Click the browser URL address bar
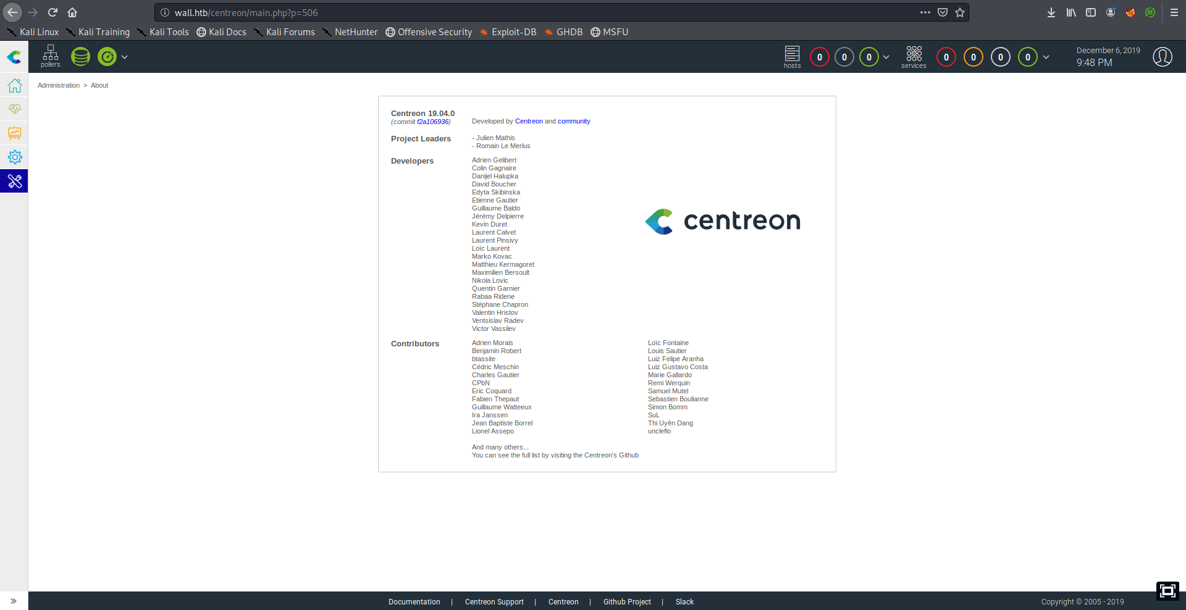The width and height of the screenshot is (1186, 610). click(544, 12)
